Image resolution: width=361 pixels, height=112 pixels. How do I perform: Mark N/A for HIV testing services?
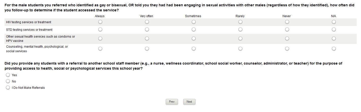tap(334, 22)
